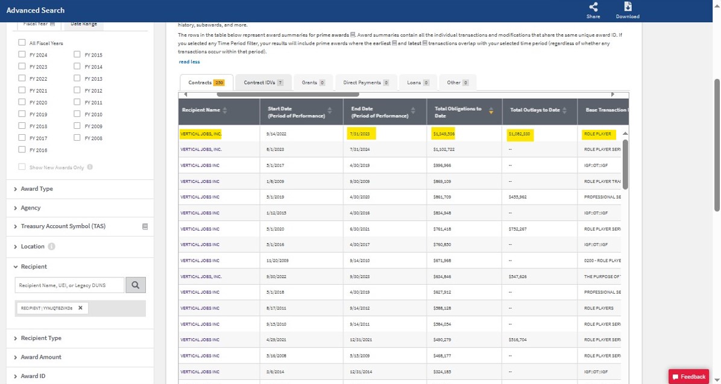
Task: Open the highlighted VERTICAL JOBS, INC. link in the first row
Action: 201,134
